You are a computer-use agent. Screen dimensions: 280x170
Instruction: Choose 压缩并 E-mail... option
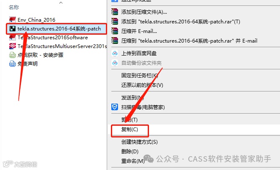(139, 31)
